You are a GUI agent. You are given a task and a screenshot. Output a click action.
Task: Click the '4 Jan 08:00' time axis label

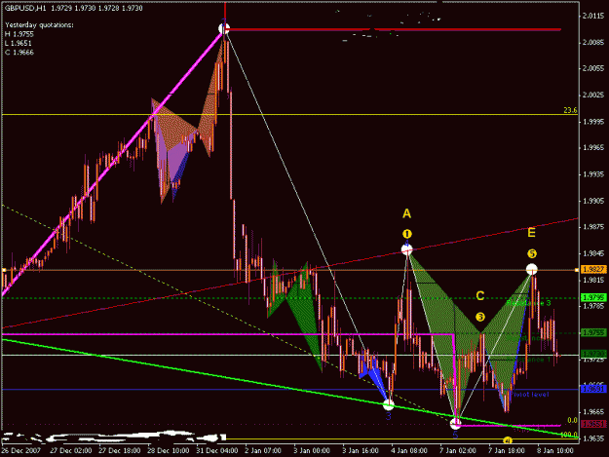(409, 451)
